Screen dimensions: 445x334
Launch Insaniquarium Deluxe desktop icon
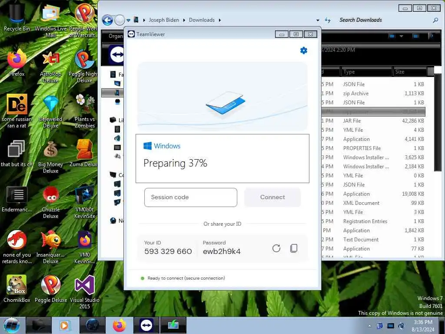coord(50,247)
